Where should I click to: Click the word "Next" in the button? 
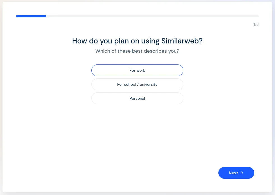click(234, 173)
